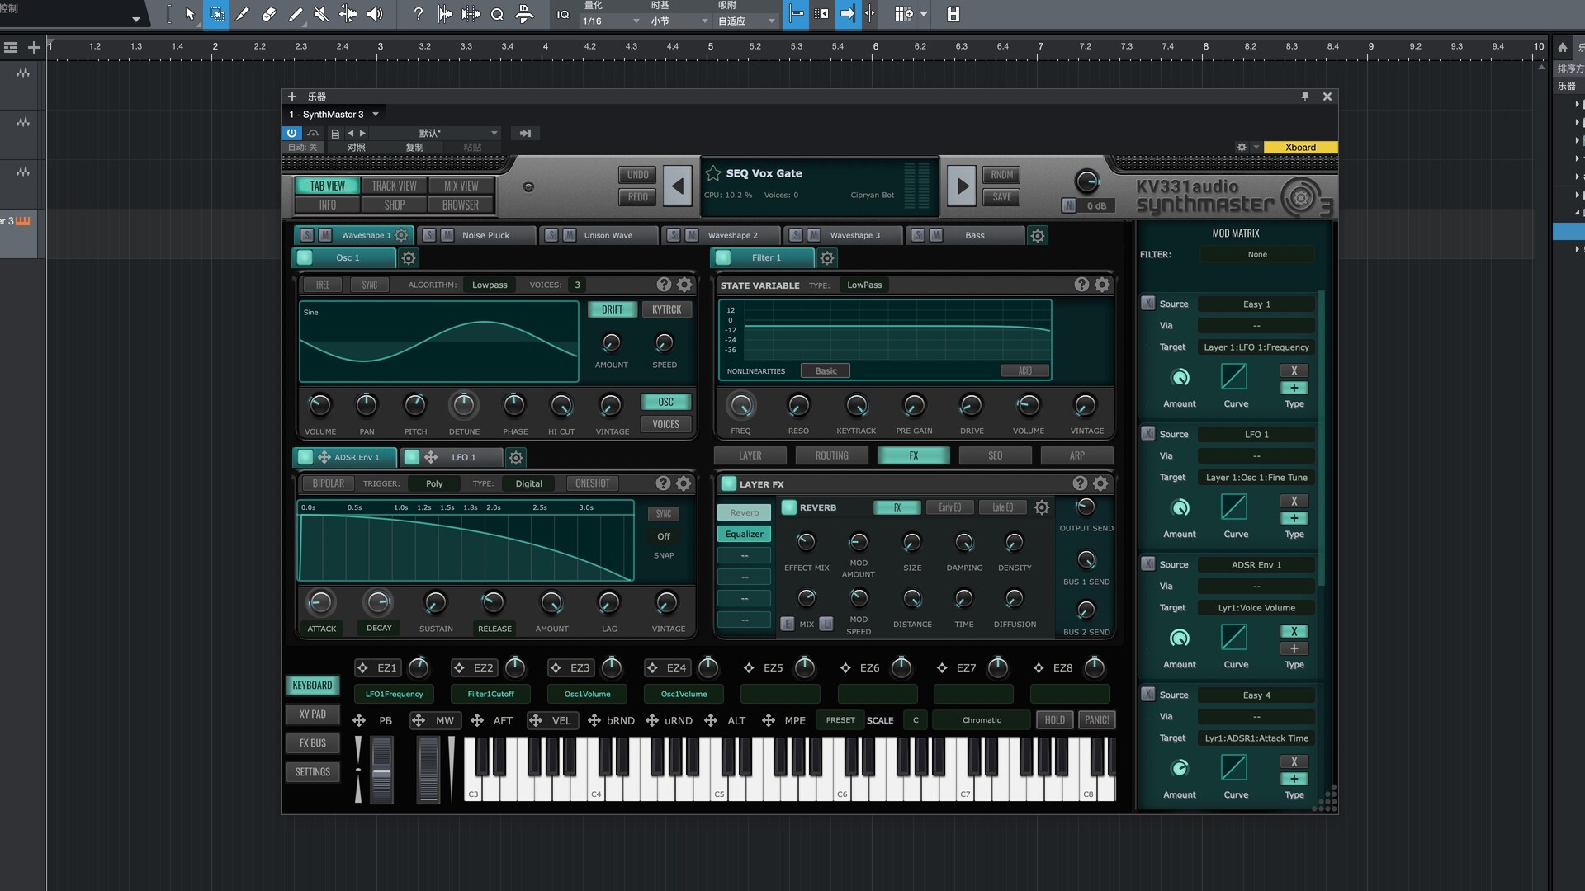
Task: Select the Mute tool in toolbar
Action: click(321, 14)
